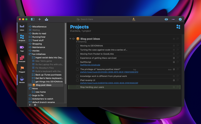Click the Focus toolbar icon
This screenshot has width=201, height=124.
[x=173, y=19]
